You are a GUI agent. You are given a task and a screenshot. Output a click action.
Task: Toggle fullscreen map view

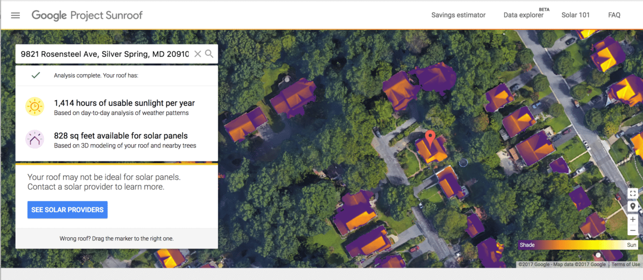pyautogui.click(x=633, y=193)
